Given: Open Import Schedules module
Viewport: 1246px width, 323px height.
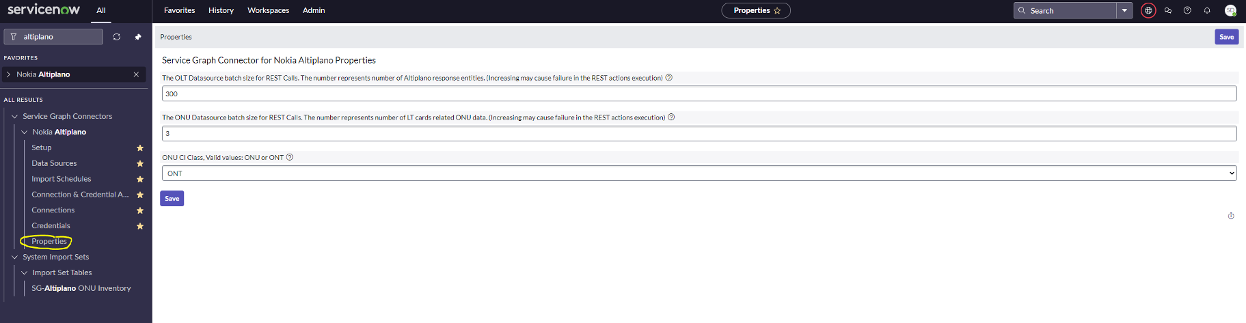Looking at the screenshot, I should (62, 179).
